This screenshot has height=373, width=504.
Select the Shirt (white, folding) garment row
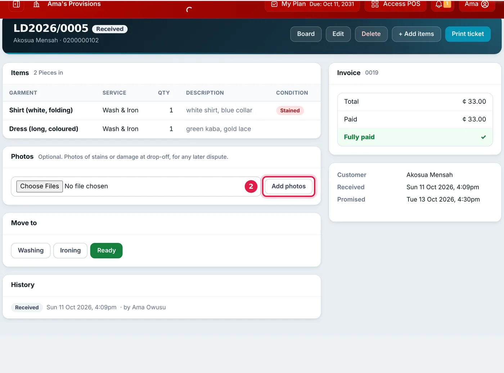click(x=162, y=110)
